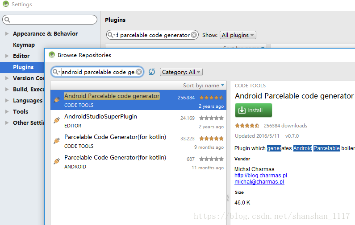Expand Appearance & Behavior in Settings tree
Viewport: 355px width, 225px height.
tap(7, 34)
